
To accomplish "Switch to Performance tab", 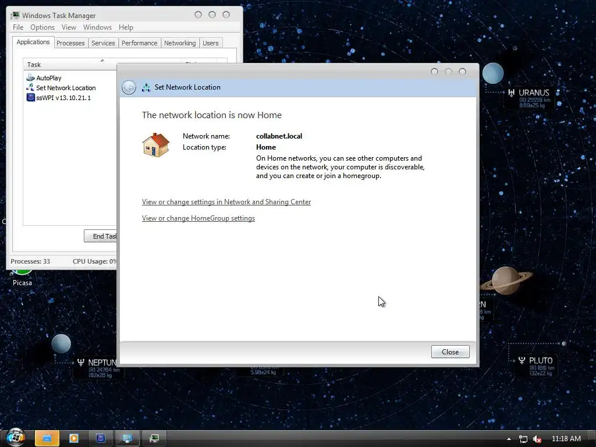I will (x=140, y=43).
